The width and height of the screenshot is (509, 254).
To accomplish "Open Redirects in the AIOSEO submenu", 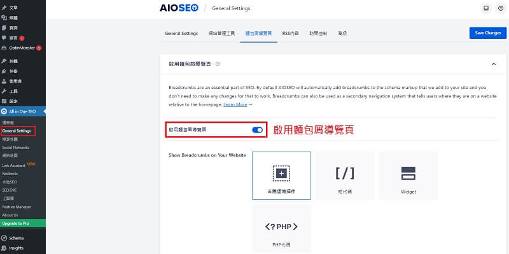I will [10, 174].
